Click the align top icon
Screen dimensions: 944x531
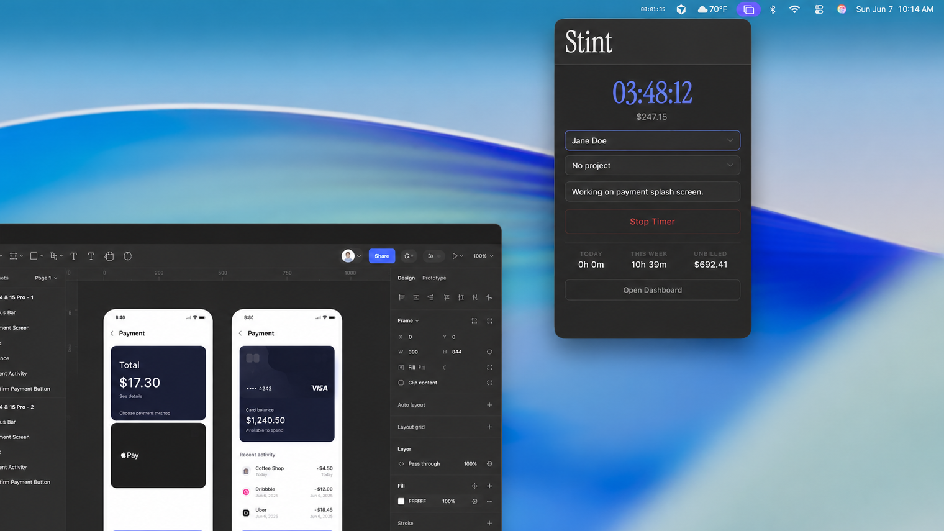[x=447, y=297]
